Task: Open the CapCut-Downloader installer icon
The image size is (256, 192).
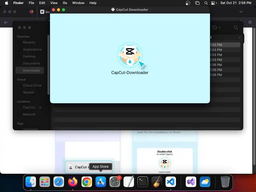Action: (130, 55)
